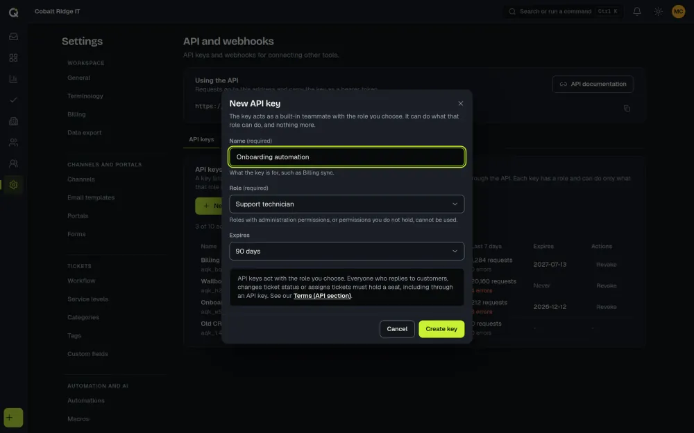694x433 pixels.
Task: Open Tags settings
Action: (x=74, y=335)
